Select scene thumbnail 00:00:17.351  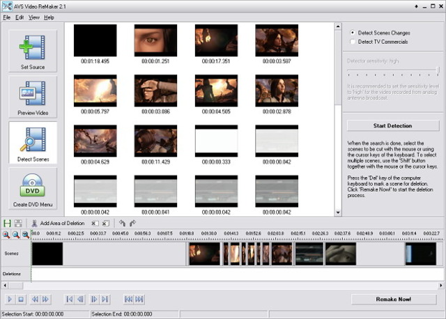[216, 40]
